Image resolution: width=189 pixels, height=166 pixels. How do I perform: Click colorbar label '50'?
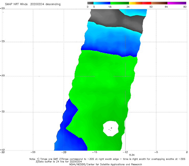click(151, 7)
